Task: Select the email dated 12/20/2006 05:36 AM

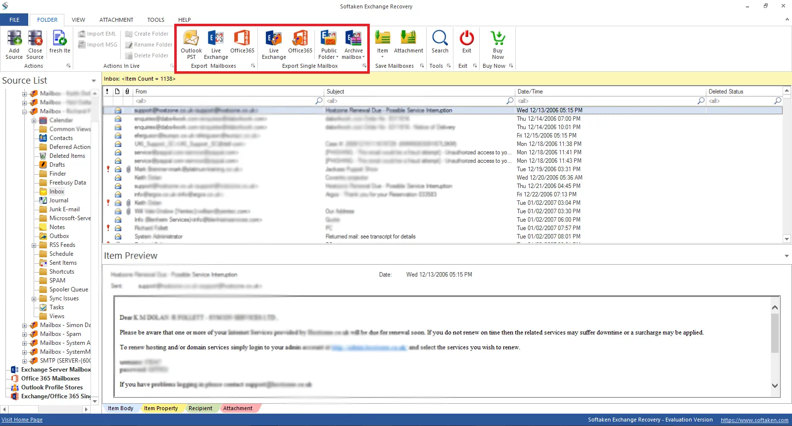Action: 443,178
